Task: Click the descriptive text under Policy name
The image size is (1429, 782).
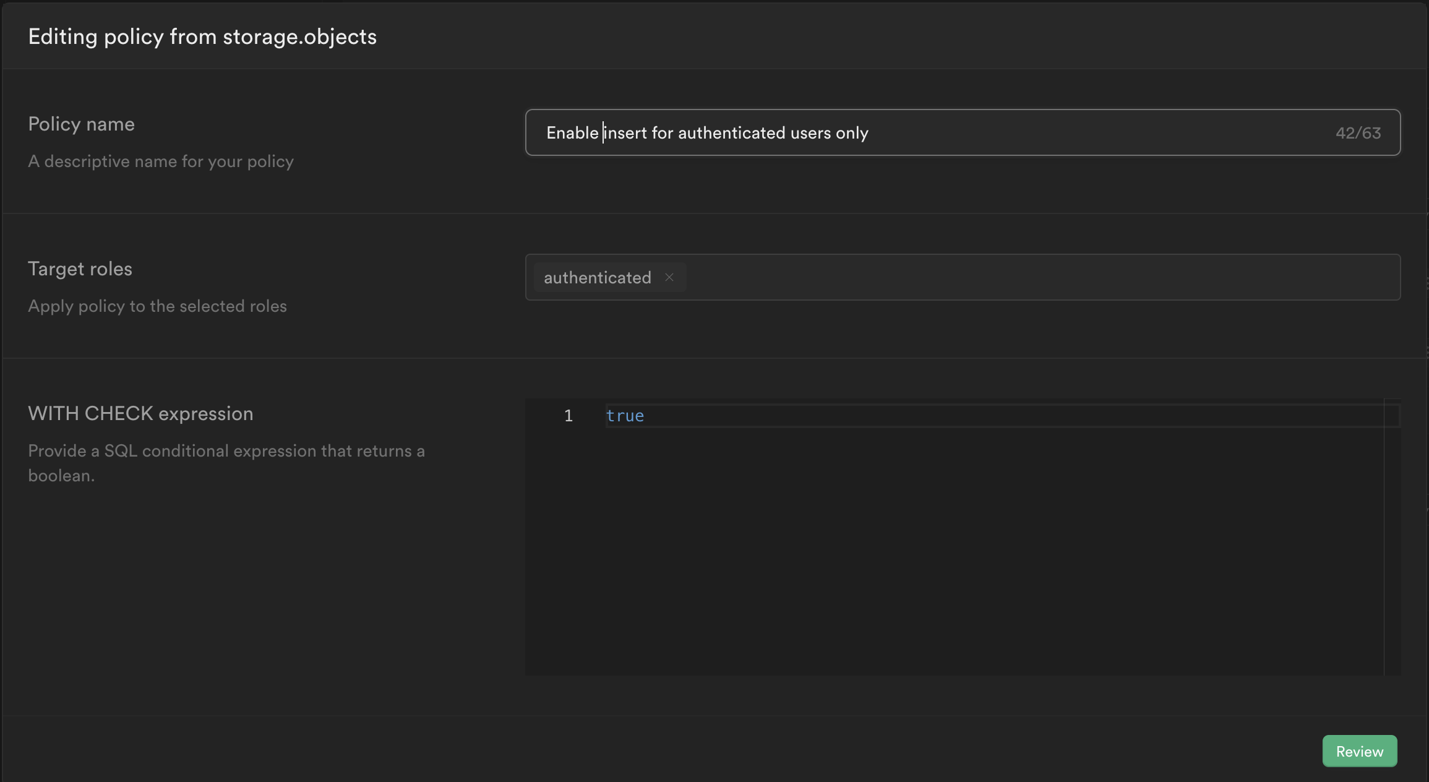Action: point(160,161)
